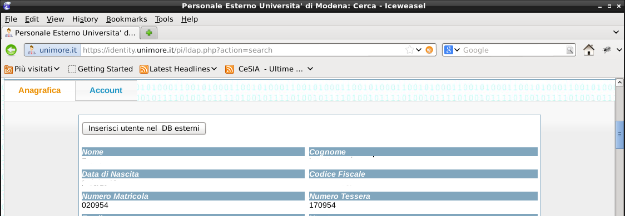Click the Numero Tessera header

423,196
